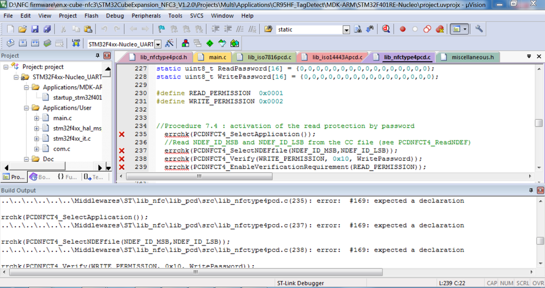Click the Translate current file icon
The width and height of the screenshot is (545, 288).
click(10, 44)
